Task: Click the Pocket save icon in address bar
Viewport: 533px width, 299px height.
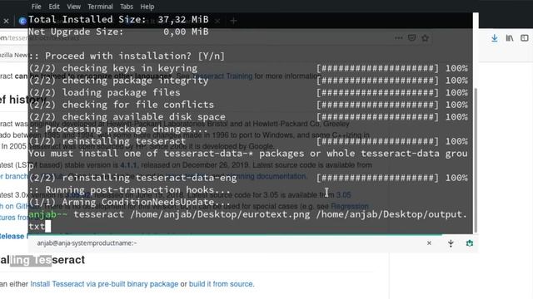Action: pos(411,37)
